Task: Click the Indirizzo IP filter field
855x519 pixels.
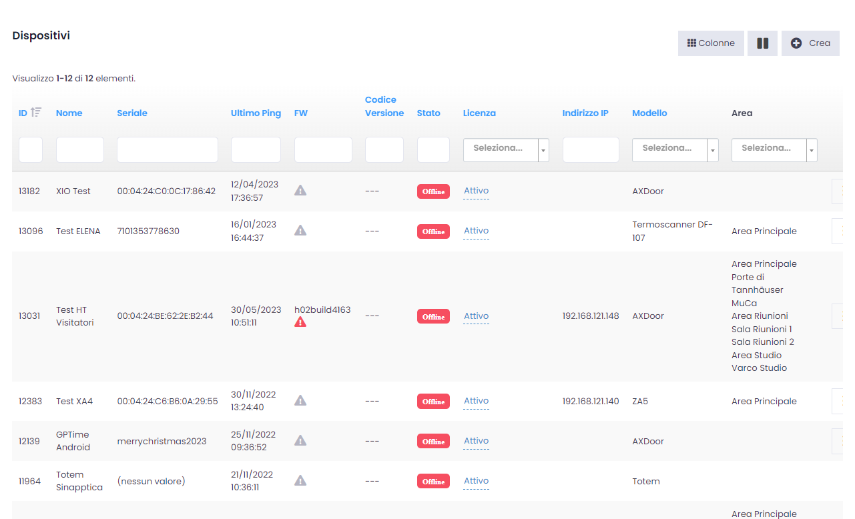Action: 591,150
